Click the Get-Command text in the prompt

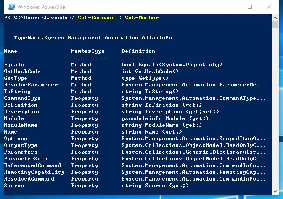[x=96, y=18]
